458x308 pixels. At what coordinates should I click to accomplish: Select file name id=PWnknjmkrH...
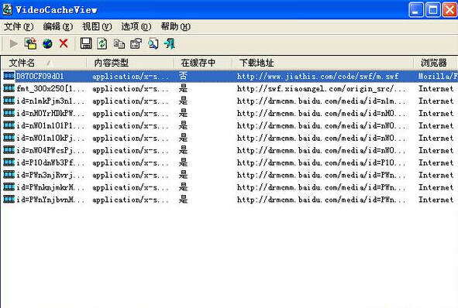50,187
